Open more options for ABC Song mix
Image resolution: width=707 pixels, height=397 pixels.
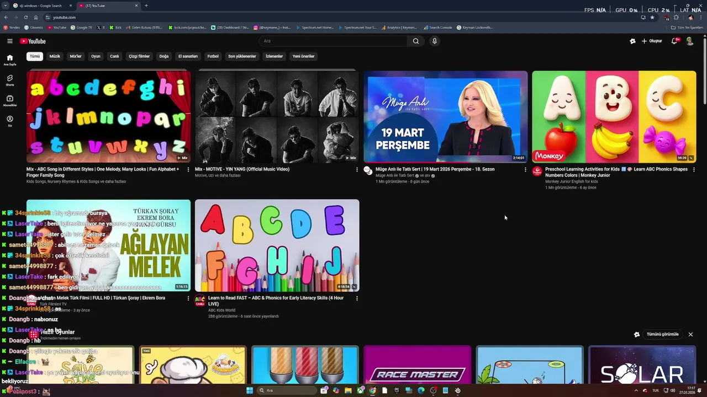188,170
